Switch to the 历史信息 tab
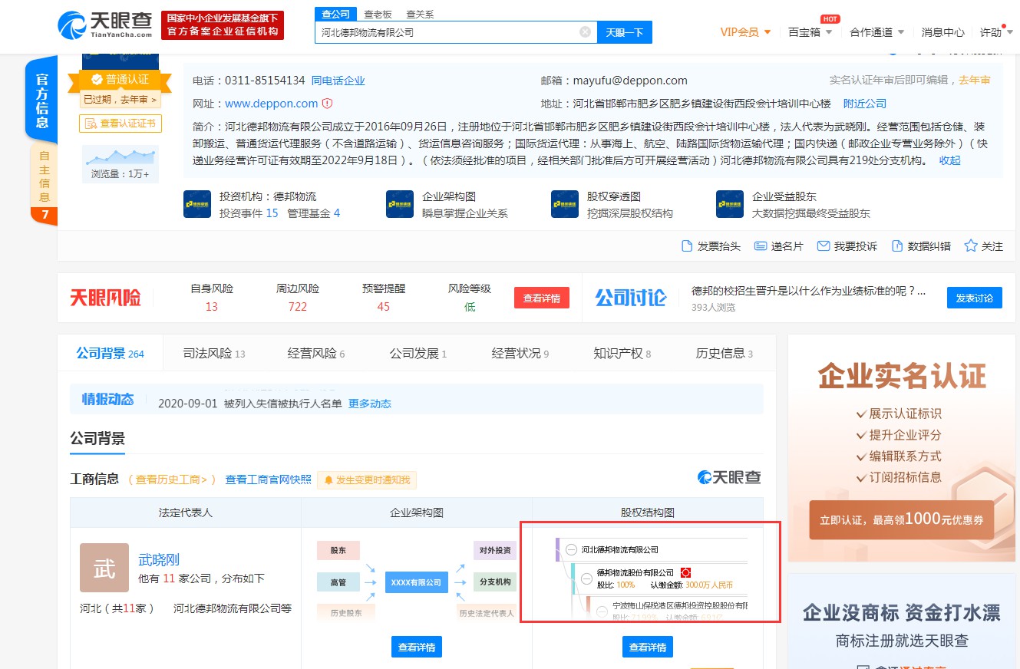This screenshot has height=669, width=1020. [725, 354]
